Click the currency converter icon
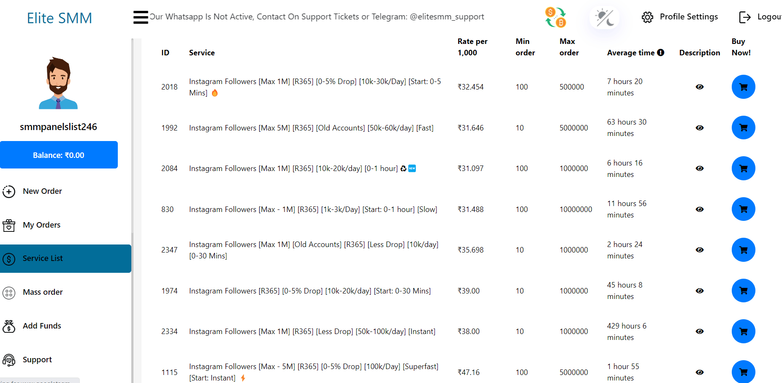The image size is (782, 383). coord(556,17)
